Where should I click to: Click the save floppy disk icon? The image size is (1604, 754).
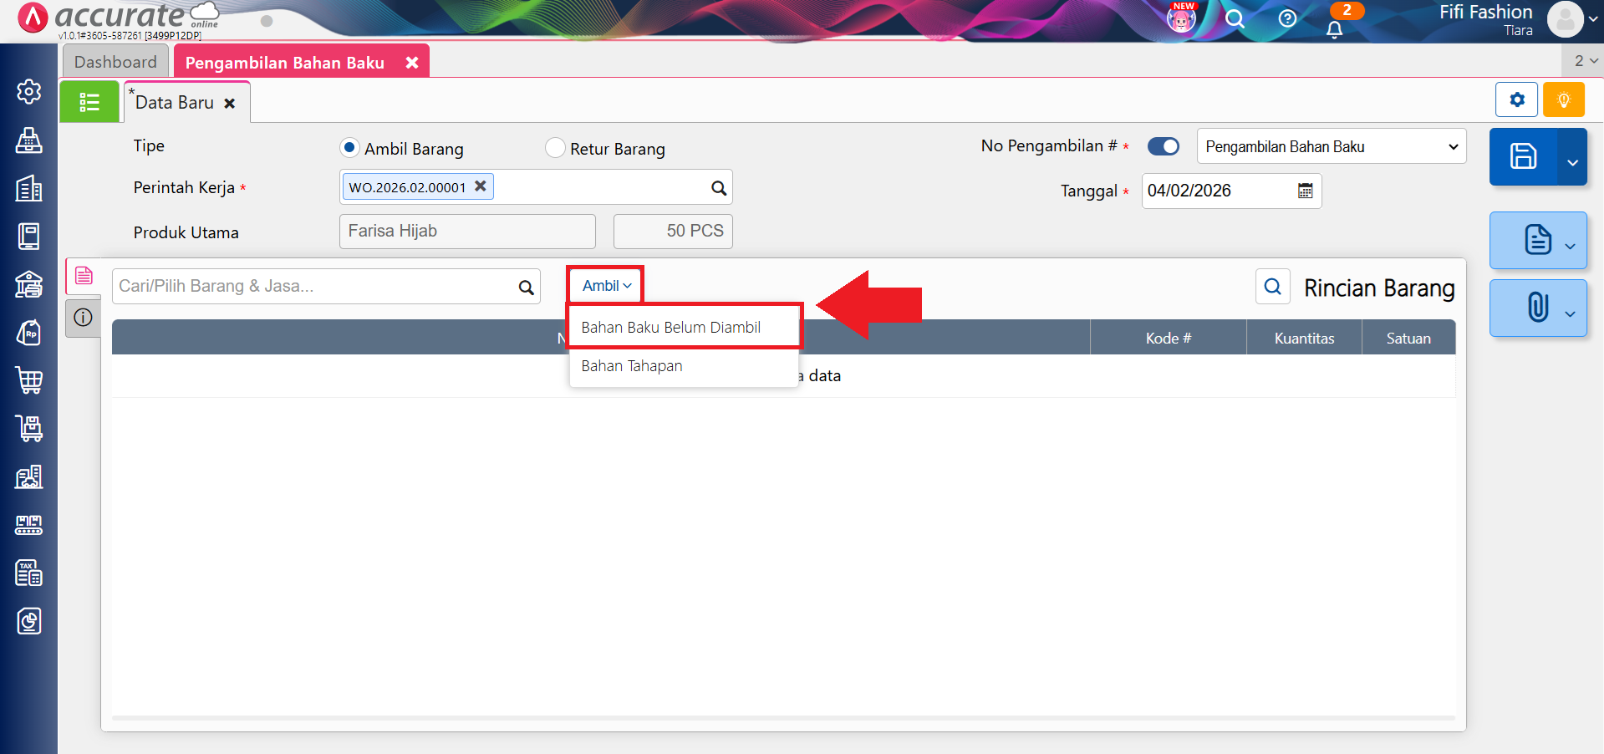[x=1522, y=156]
